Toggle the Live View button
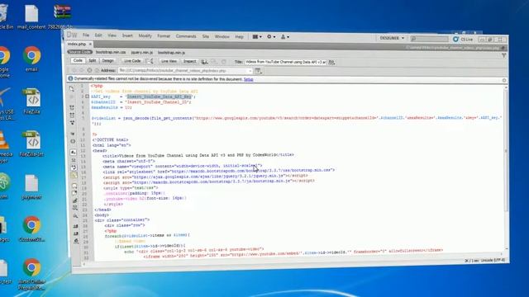The height and width of the screenshot is (297, 529). point(169,61)
